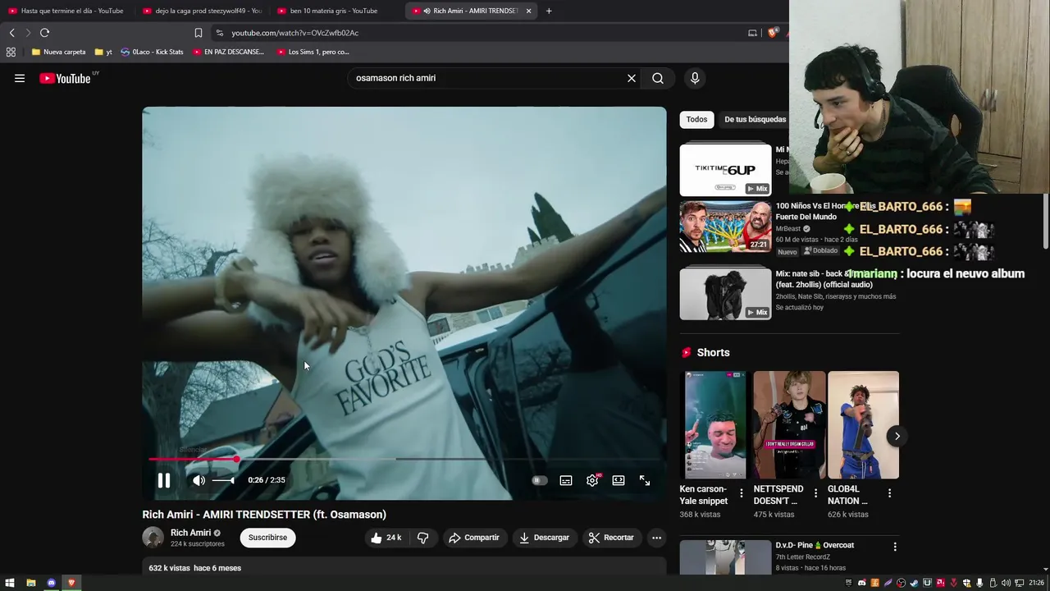The height and width of the screenshot is (591, 1050).
Task: Clip the video with Recortar
Action: [612, 538]
